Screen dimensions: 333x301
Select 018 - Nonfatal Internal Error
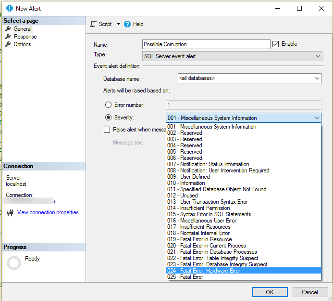click(x=243, y=233)
